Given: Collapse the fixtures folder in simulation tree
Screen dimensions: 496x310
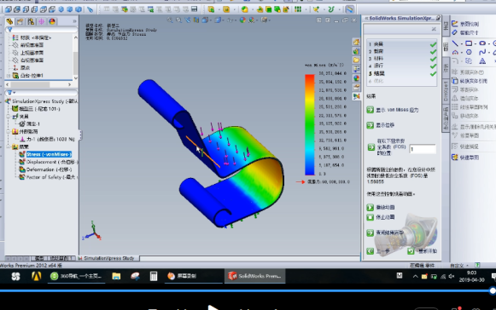Looking at the screenshot, I should pos(9,117).
